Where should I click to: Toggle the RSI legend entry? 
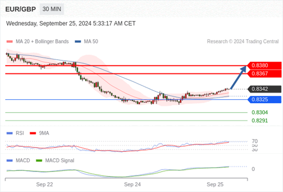(x=15, y=133)
